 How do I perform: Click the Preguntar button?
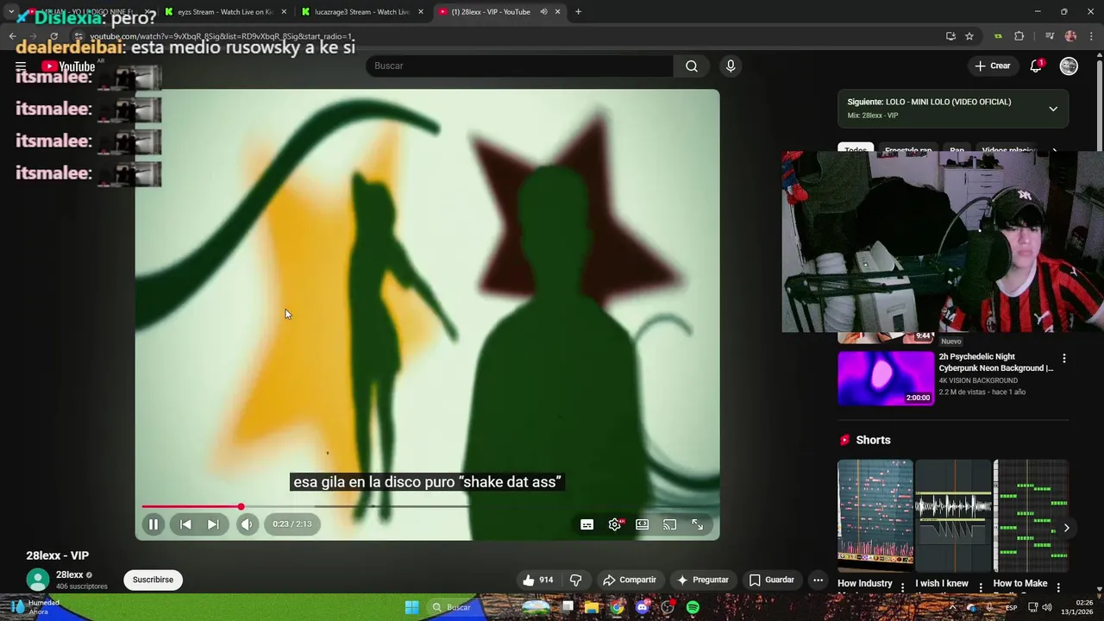pyautogui.click(x=703, y=580)
